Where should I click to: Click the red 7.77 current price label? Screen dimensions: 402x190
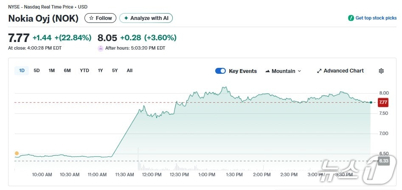pyautogui.click(x=383, y=102)
